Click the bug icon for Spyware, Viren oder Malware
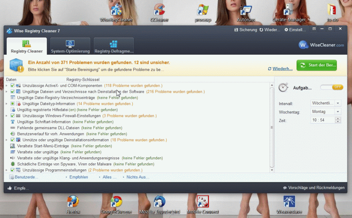Screen dimensions: 352x218 pyautogui.click(x=13, y=164)
